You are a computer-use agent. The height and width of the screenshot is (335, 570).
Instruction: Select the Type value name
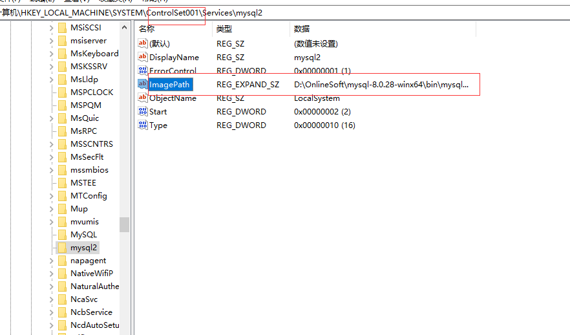(x=158, y=125)
